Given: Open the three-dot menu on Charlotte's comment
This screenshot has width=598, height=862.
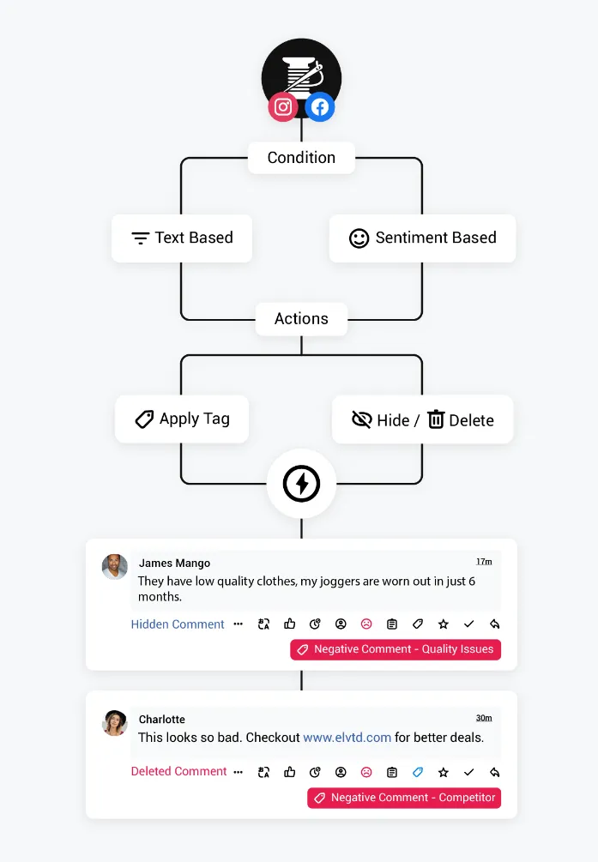Looking at the screenshot, I should 239,772.
